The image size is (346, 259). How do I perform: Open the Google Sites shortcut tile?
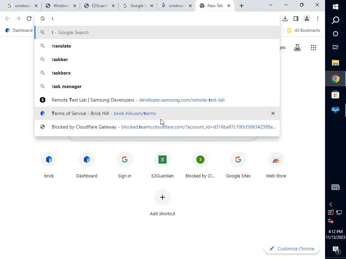click(238, 165)
